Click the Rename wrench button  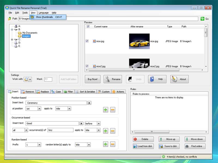pos(113,79)
